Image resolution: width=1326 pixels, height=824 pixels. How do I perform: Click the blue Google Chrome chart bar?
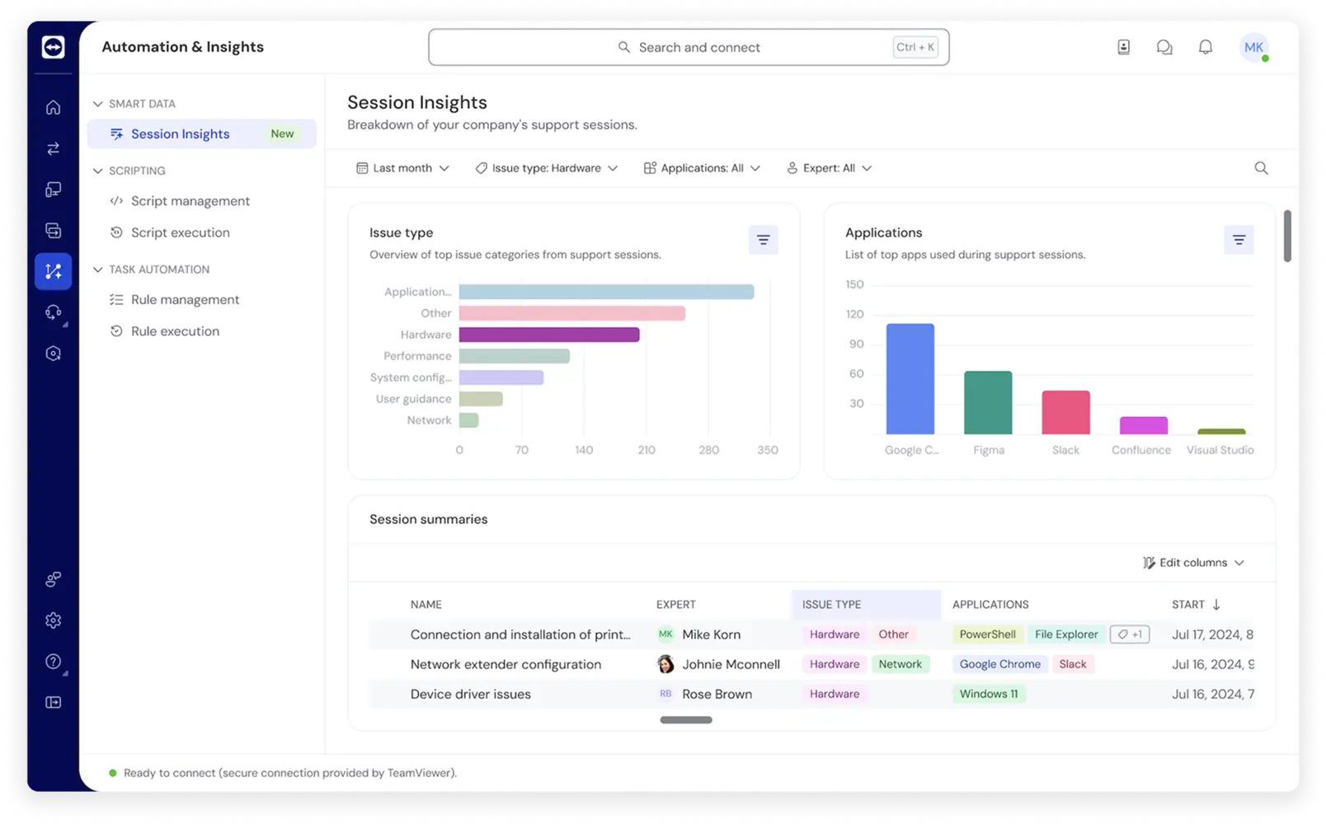[910, 379]
